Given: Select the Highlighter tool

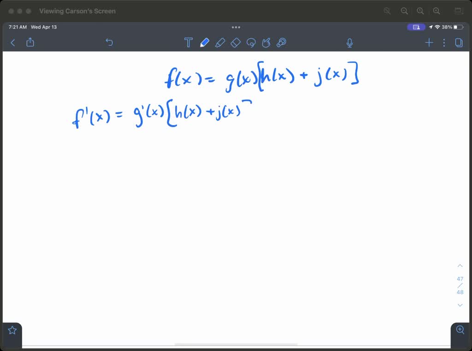Looking at the screenshot, I should pyautogui.click(x=220, y=42).
